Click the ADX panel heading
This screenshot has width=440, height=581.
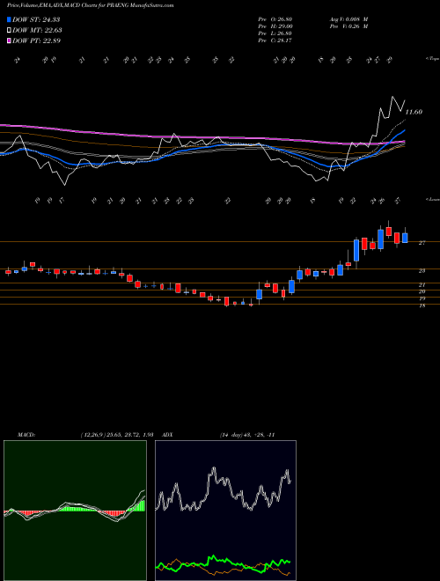tap(168, 435)
